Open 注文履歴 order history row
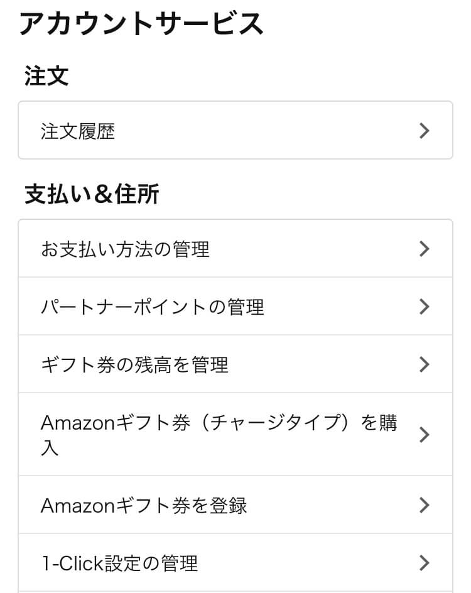 (x=235, y=130)
